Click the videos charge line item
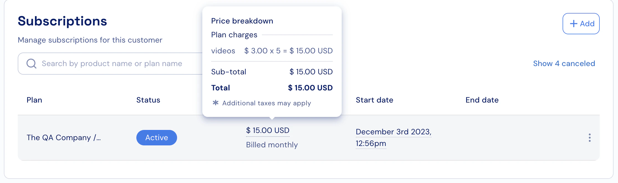Viewport: 618px width, 183px height. (272, 51)
